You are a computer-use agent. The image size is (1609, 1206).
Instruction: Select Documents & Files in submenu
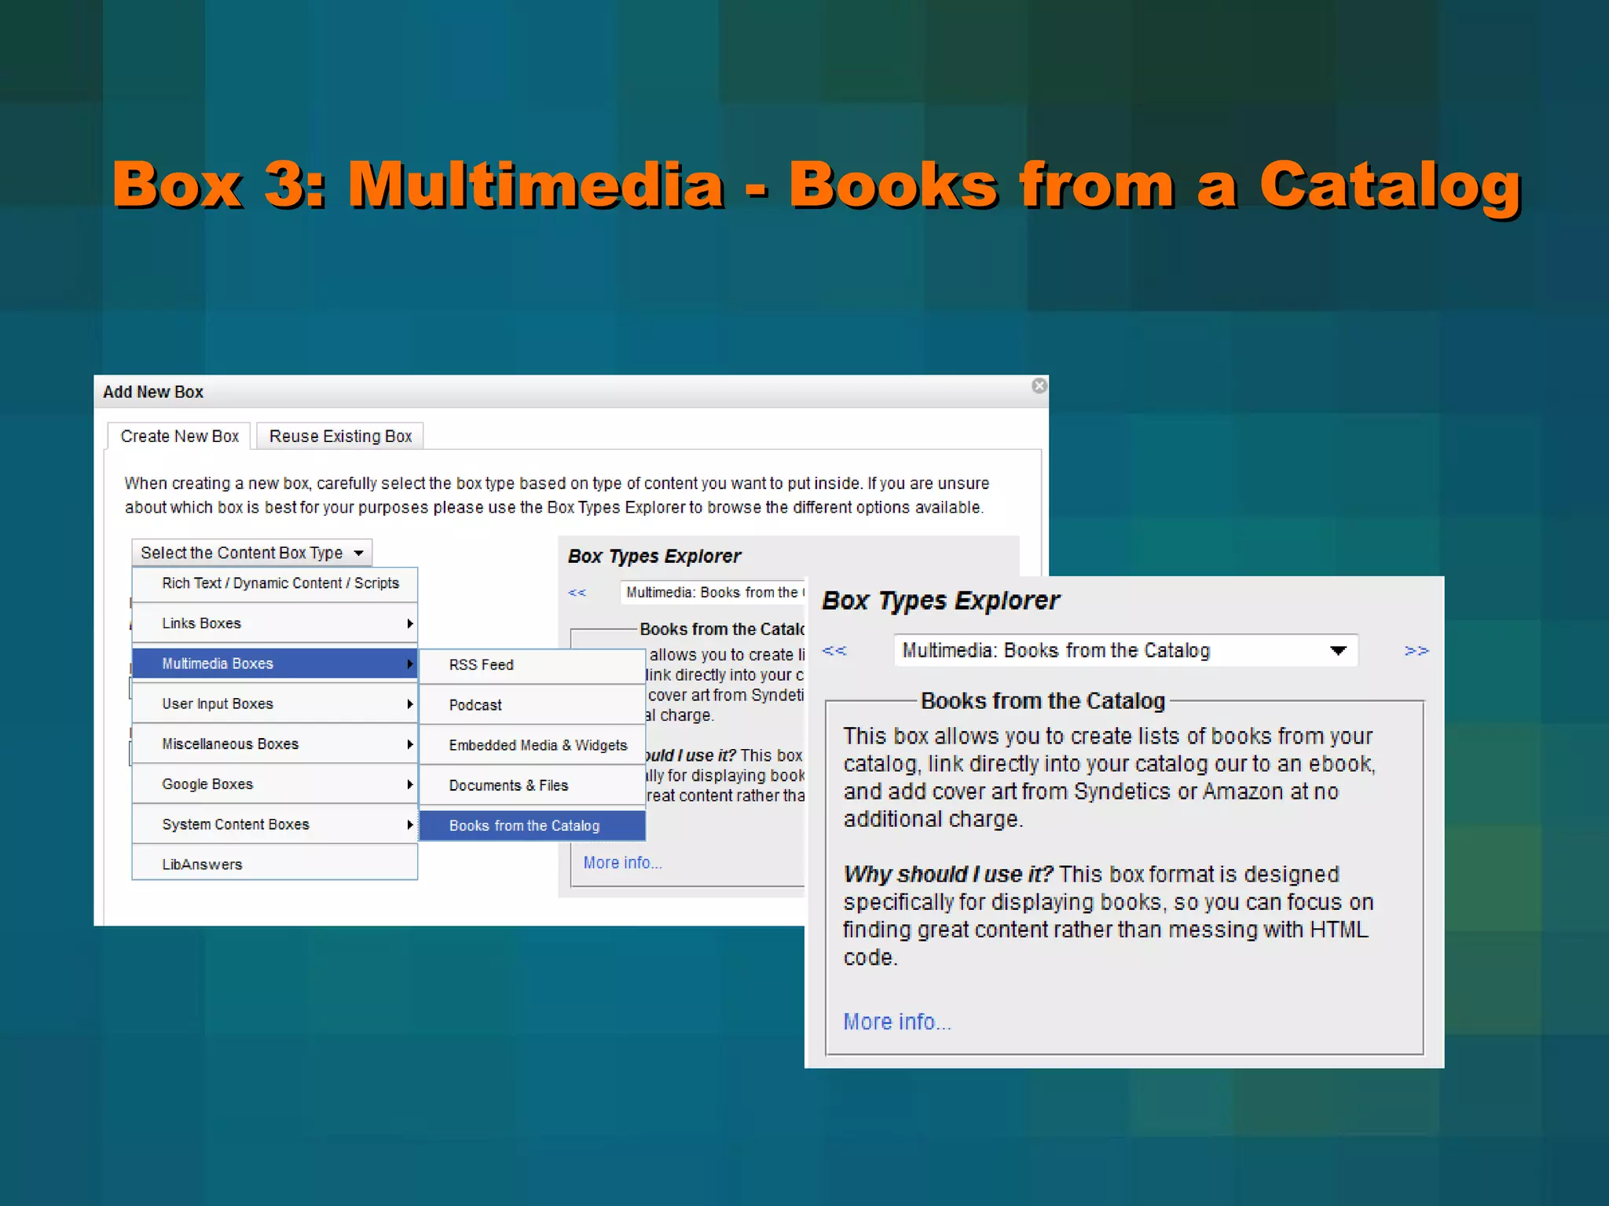(x=533, y=785)
